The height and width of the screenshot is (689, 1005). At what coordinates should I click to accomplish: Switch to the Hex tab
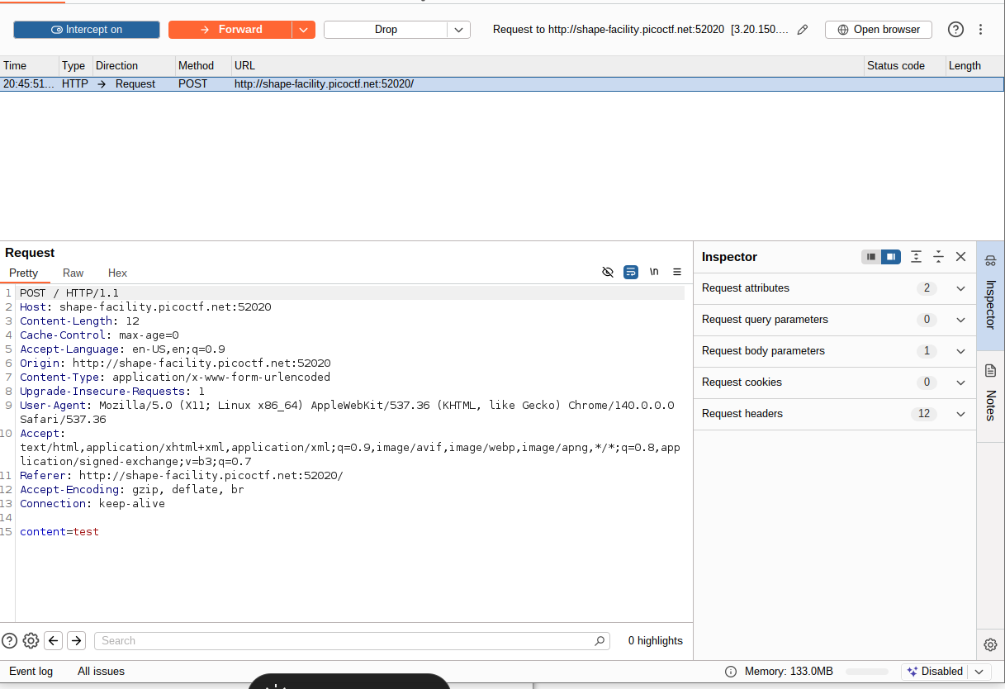click(117, 273)
